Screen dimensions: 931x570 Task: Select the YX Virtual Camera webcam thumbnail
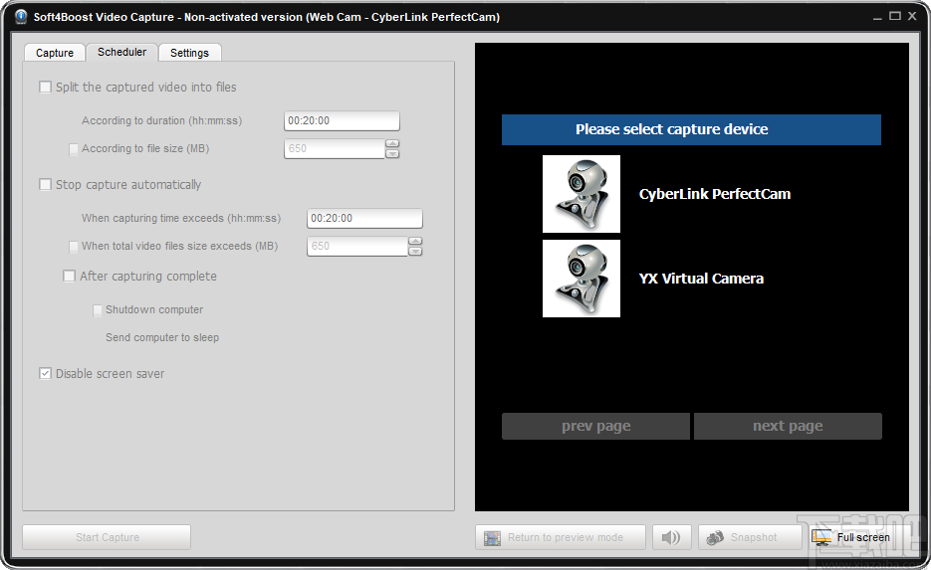[582, 279]
